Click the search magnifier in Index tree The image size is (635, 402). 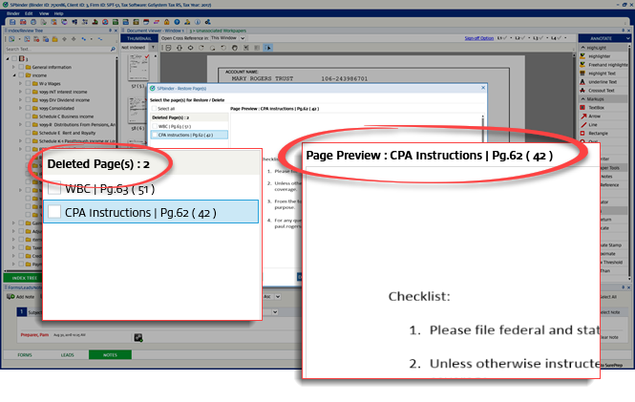[113, 49]
